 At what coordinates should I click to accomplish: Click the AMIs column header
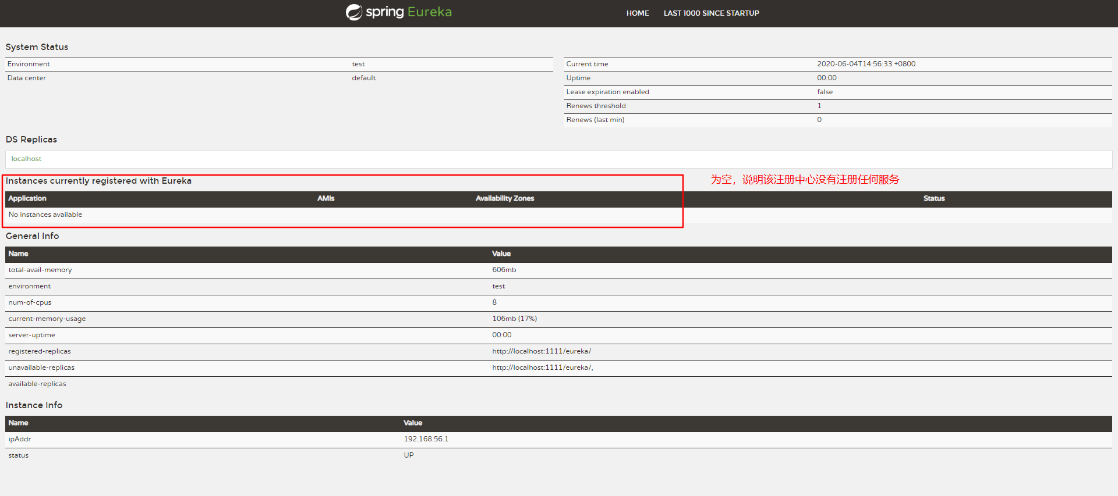[x=326, y=198]
